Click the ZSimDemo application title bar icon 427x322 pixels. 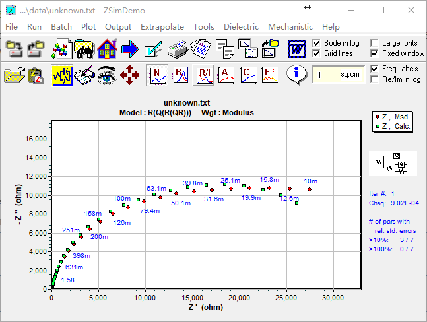(11, 11)
